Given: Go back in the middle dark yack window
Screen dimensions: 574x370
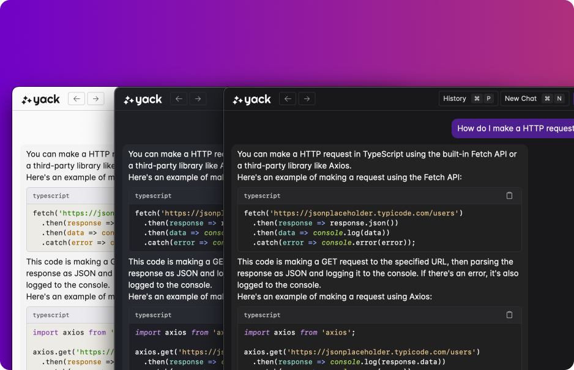Looking at the screenshot, I should click(x=179, y=99).
